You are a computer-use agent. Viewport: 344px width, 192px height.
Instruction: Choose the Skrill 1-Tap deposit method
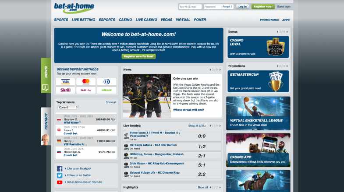[x=86, y=90]
